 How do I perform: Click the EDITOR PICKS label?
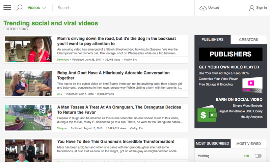tap(16, 29)
